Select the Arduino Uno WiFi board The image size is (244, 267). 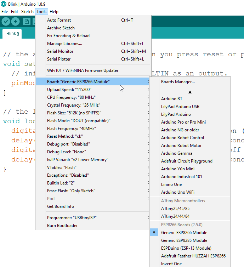[190, 192]
